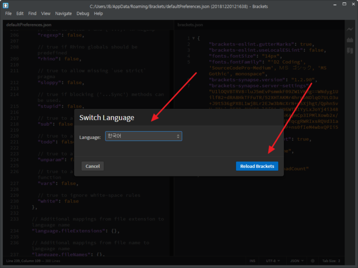The image size is (358, 268).
Task: Open the Debug menu
Action: coord(83,13)
